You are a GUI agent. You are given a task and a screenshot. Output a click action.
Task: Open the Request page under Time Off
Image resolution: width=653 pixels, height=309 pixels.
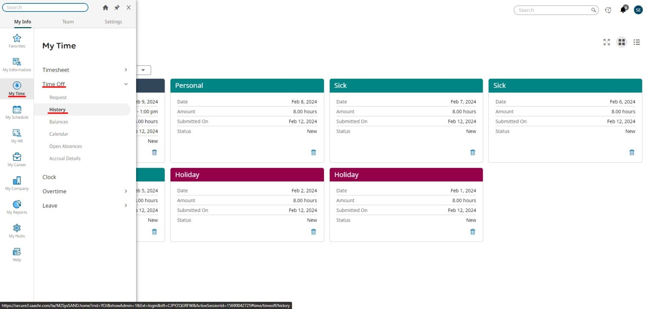tap(58, 97)
